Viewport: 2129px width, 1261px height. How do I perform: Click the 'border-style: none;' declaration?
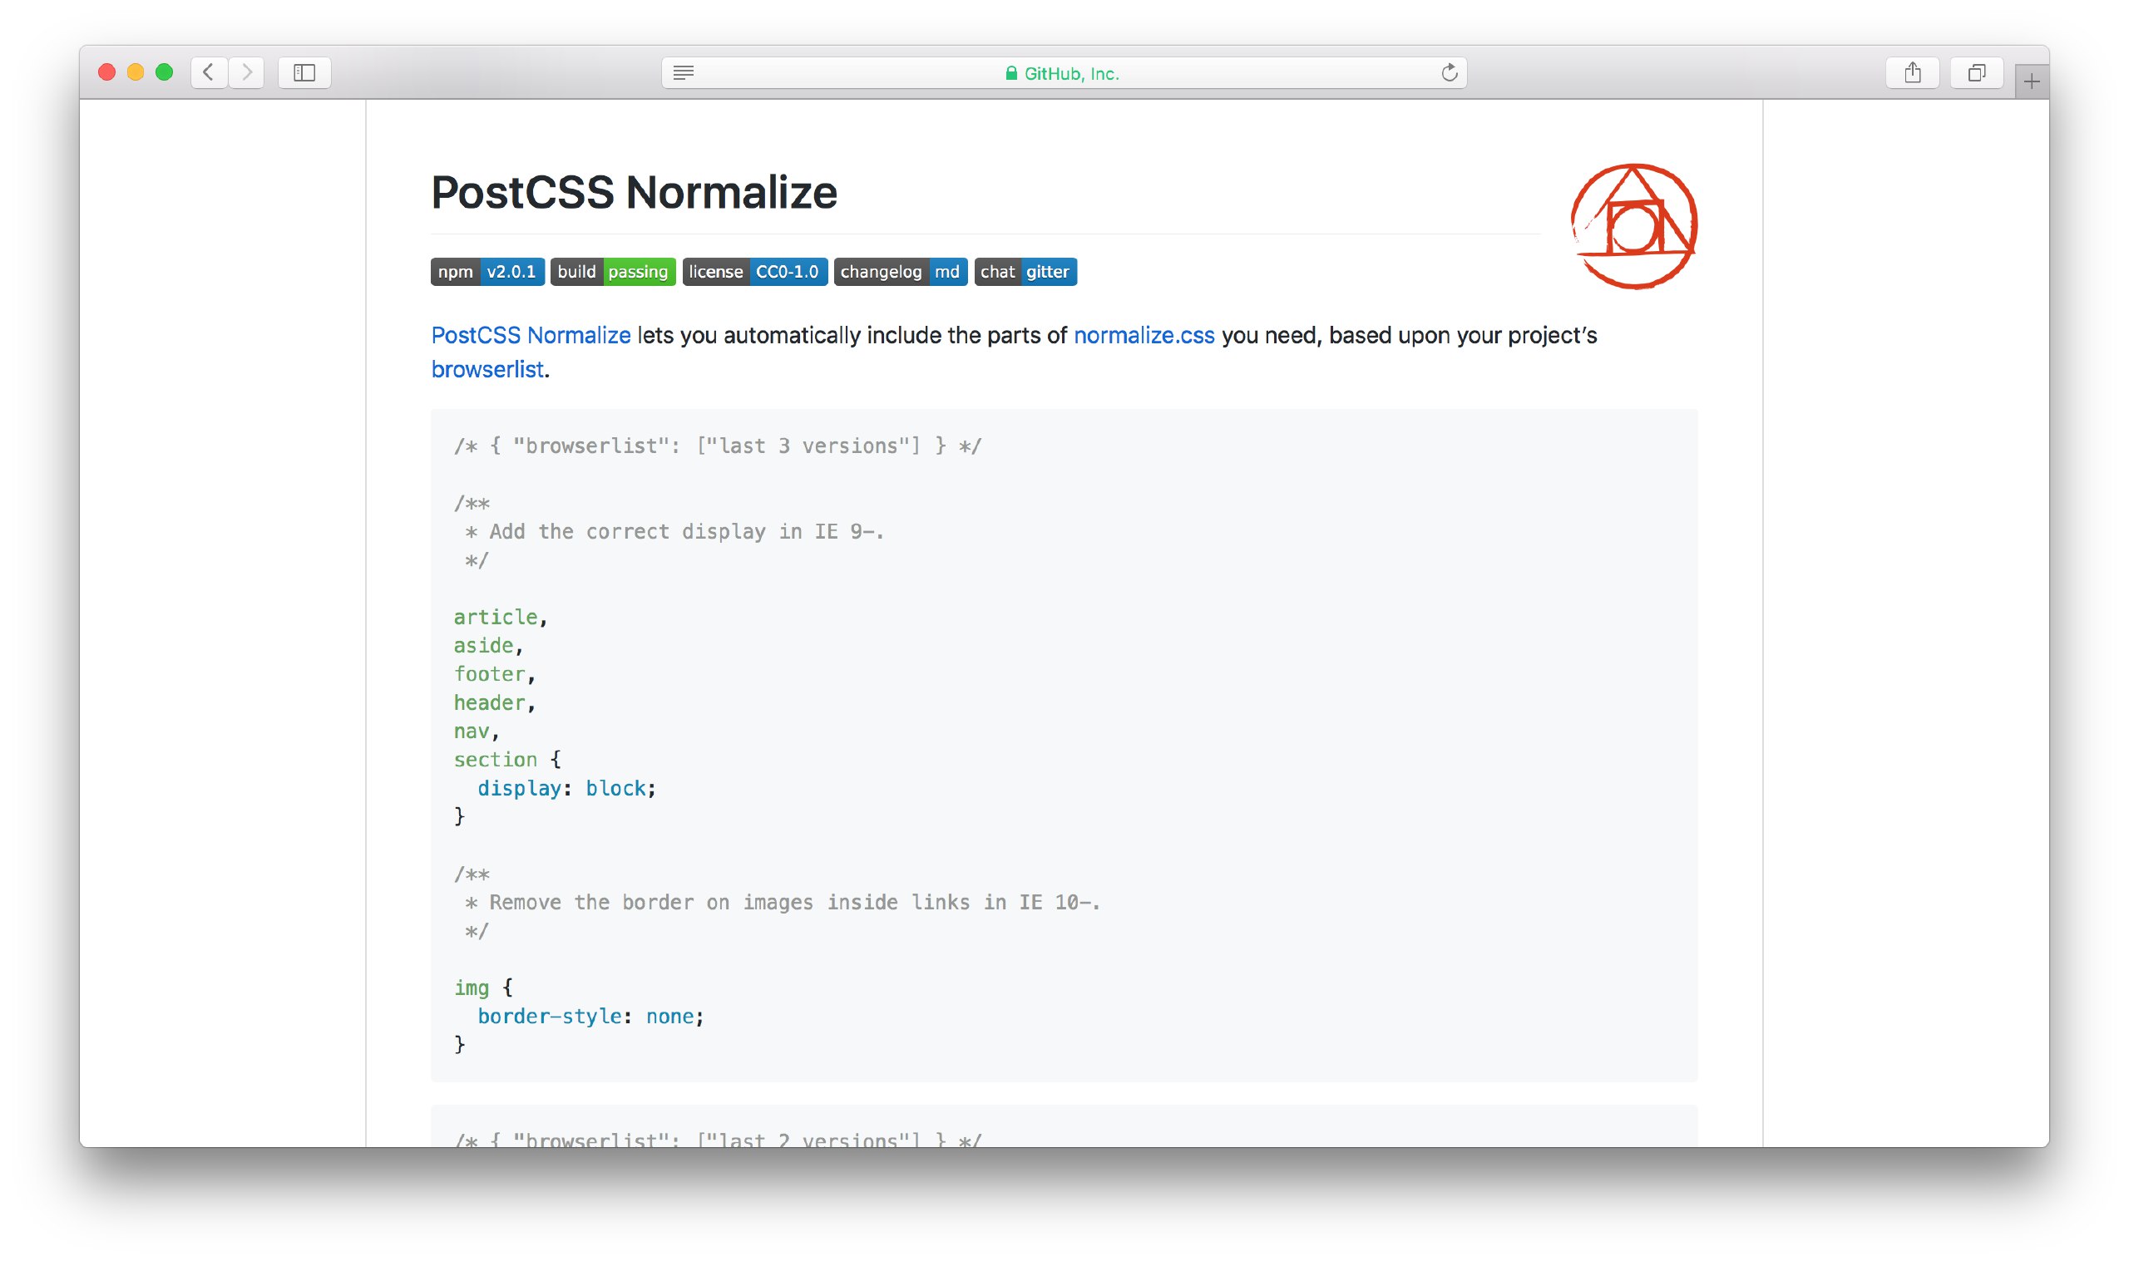point(590,1017)
